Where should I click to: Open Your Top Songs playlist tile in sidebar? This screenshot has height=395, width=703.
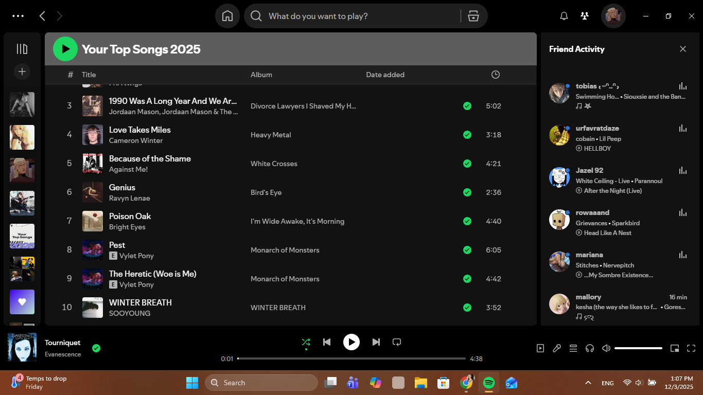point(22,236)
